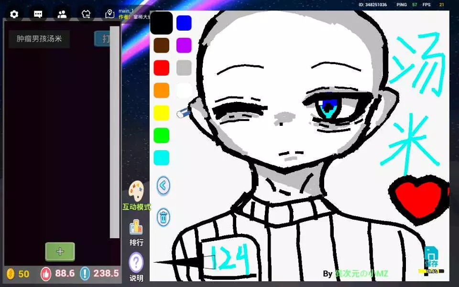Click the trash can clear button
The width and height of the screenshot is (459, 287).
pos(164,217)
